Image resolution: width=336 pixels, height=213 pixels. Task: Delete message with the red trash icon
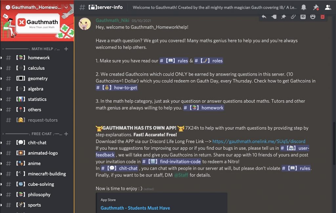323,17
